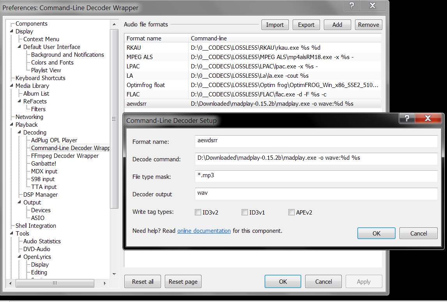Screen dimensions: 447x302
Task: Open Keyboard Shortcuts preferences
Action: pos(41,78)
